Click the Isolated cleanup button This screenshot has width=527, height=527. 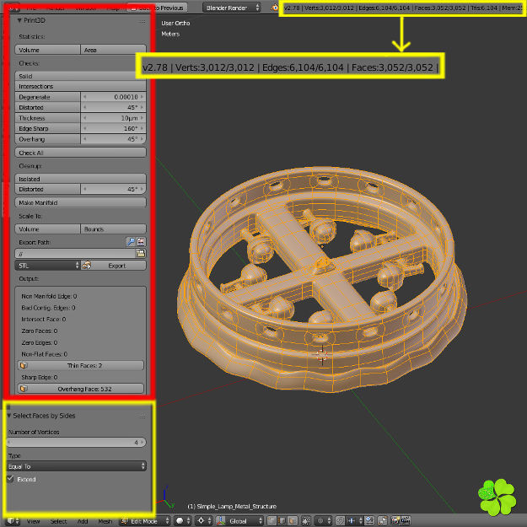[x=81, y=179]
